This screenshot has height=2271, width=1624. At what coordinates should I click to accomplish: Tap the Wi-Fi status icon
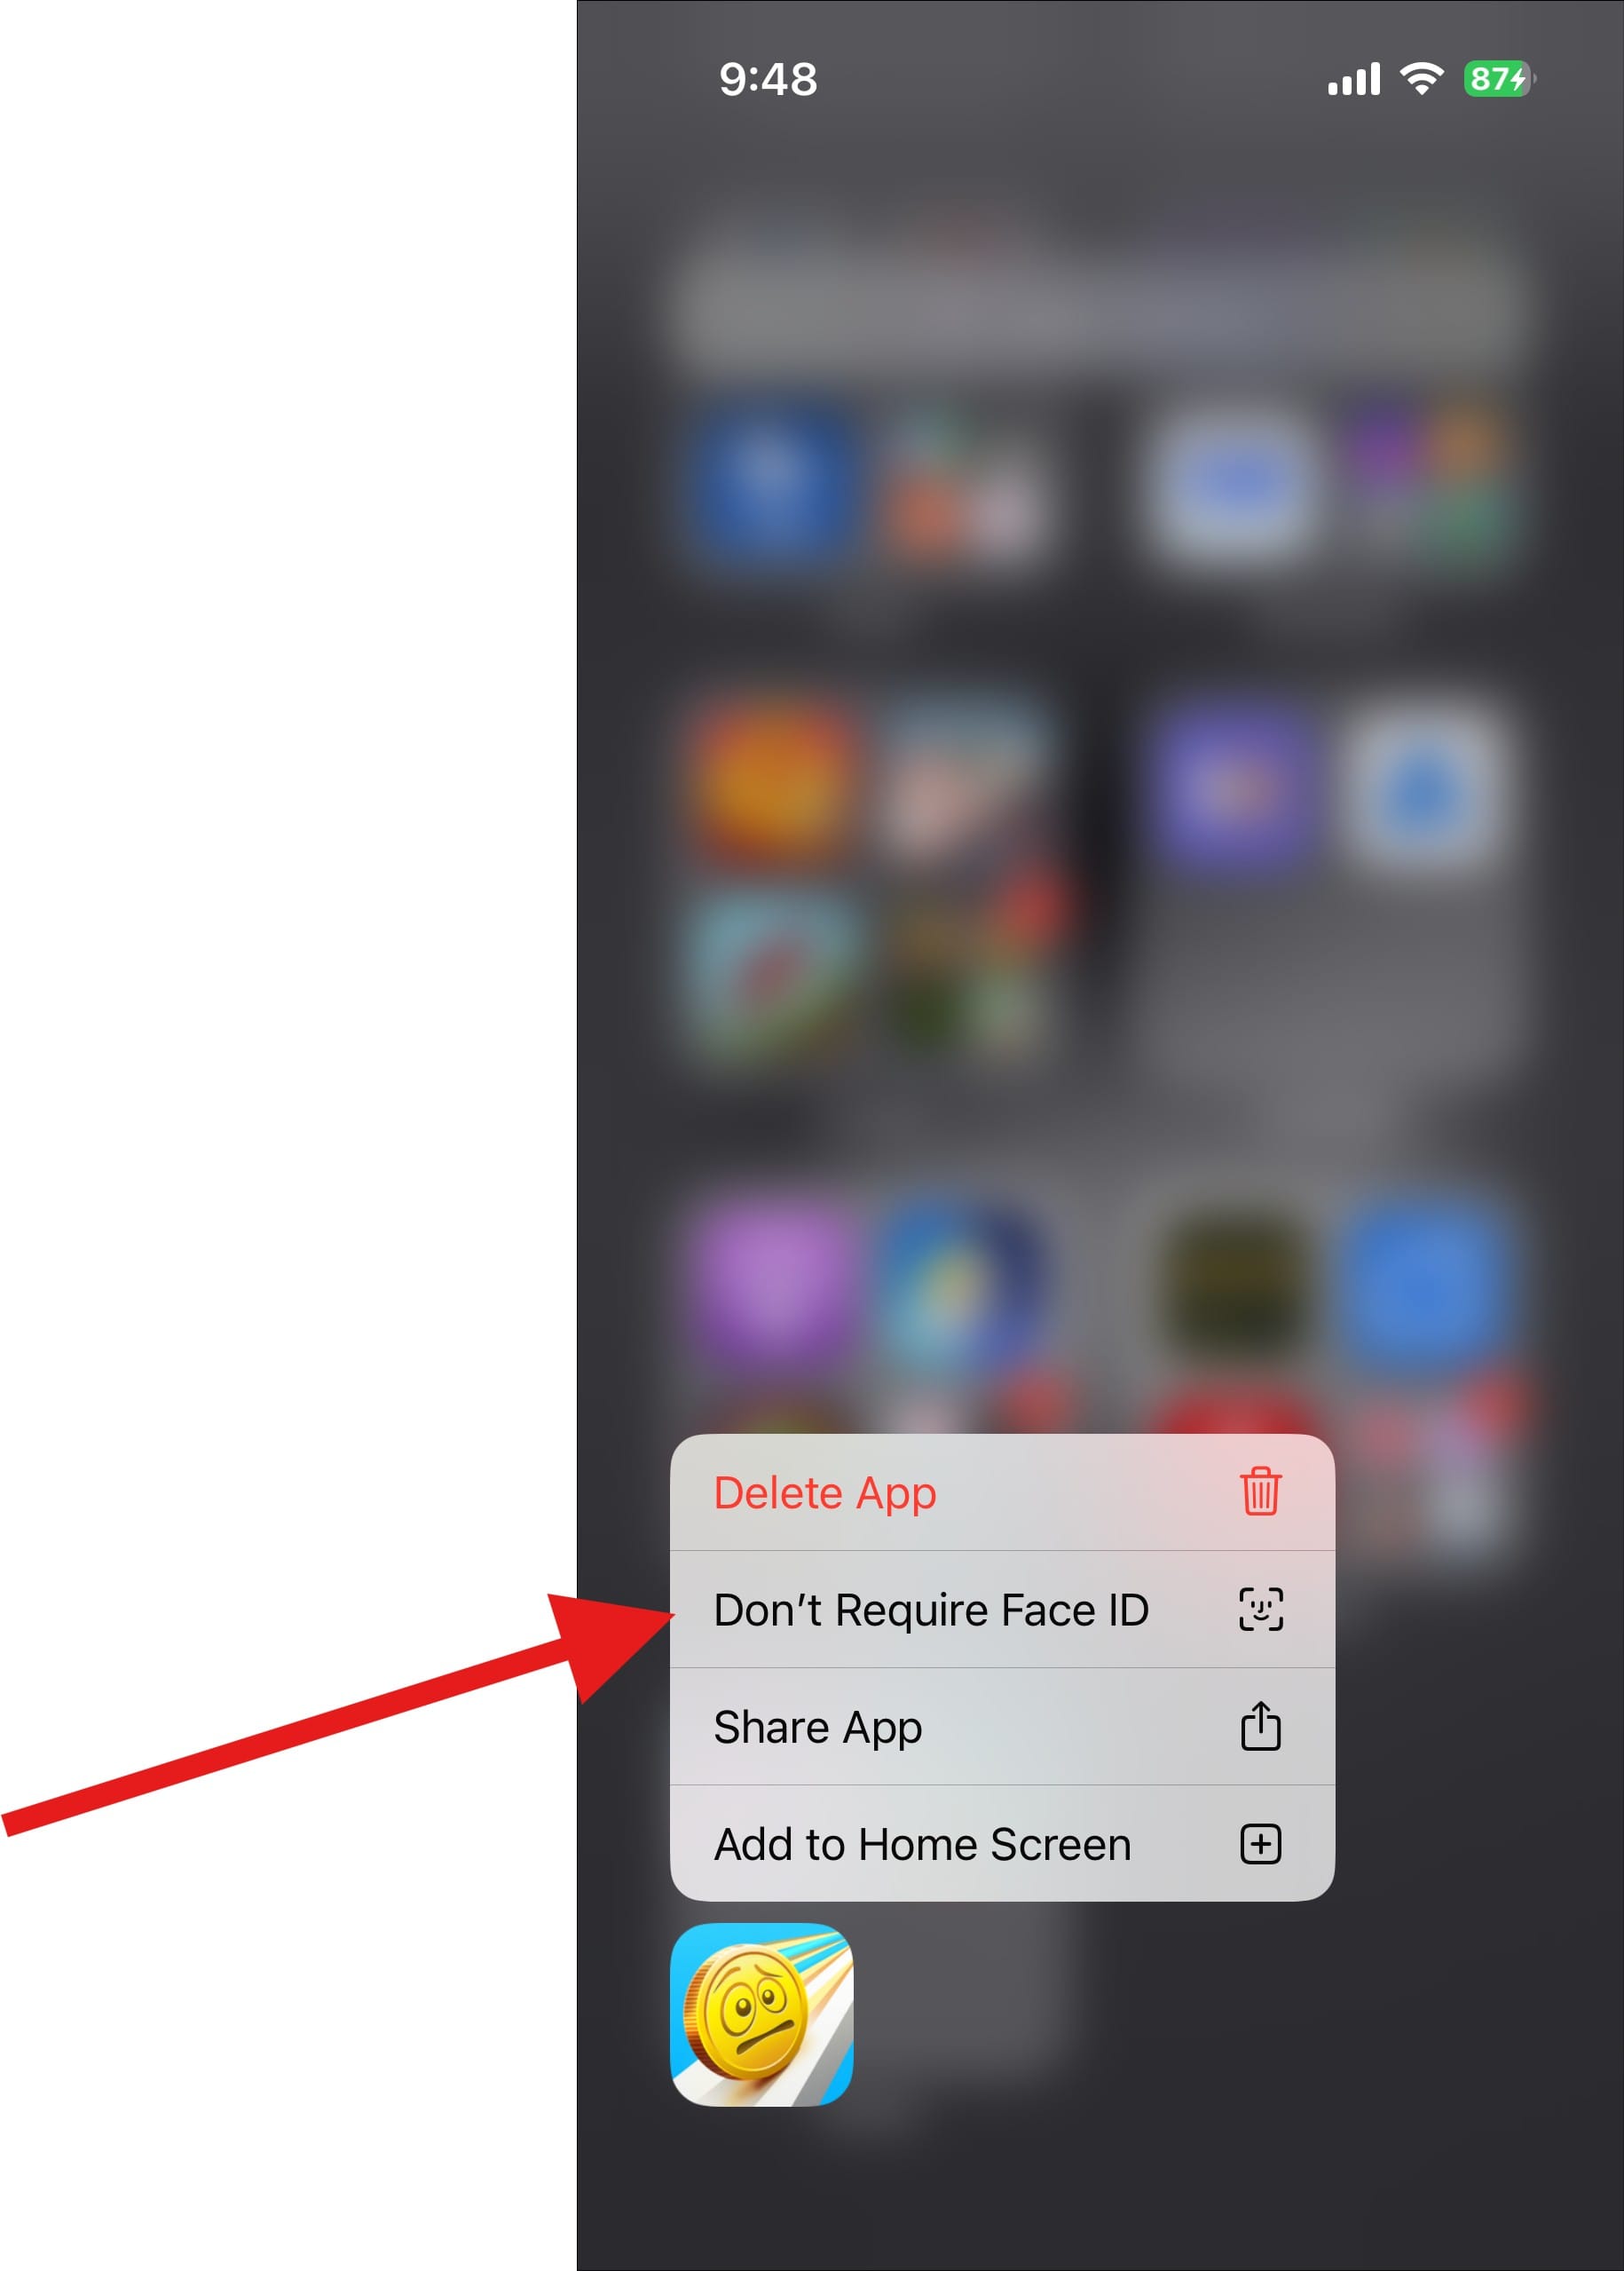point(1421,78)
